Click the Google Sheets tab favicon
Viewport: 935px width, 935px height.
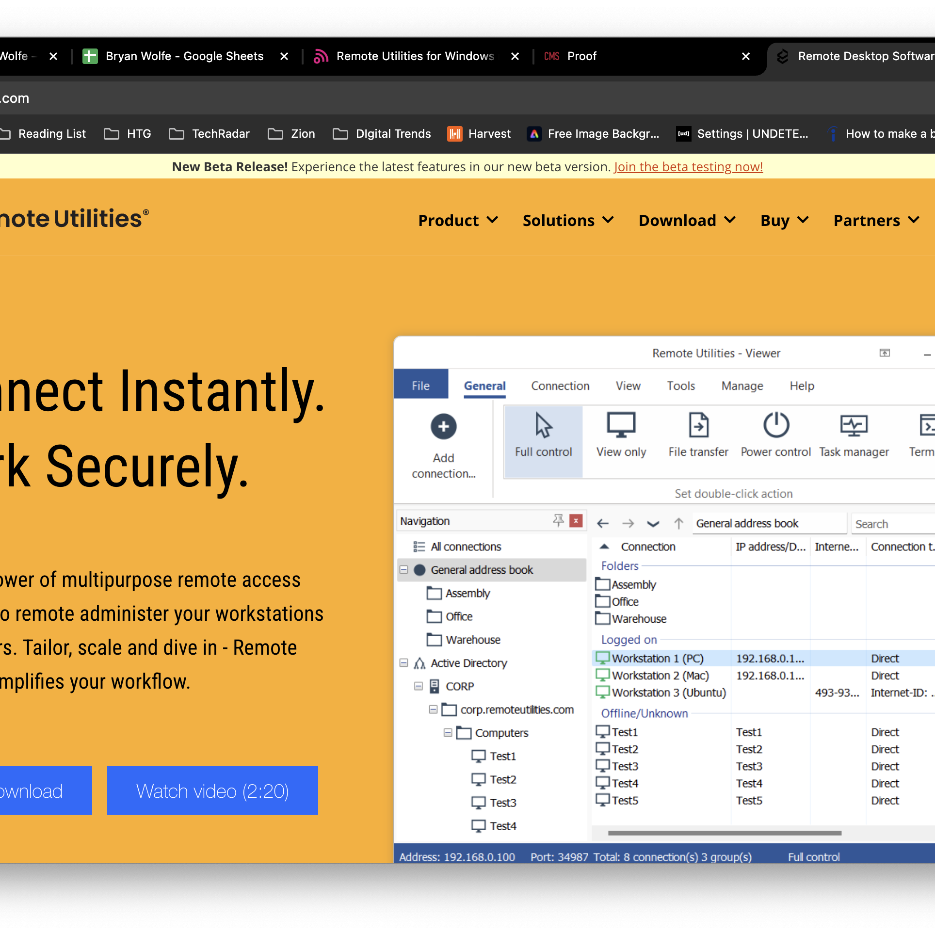pos(90,56)
